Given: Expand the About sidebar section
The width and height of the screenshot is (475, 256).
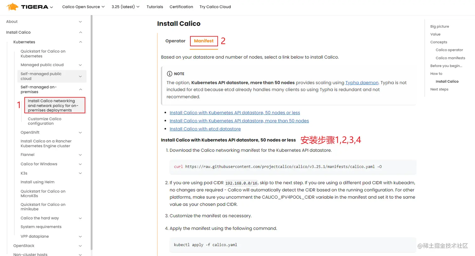Looking at the screenshot, I should 80,22.
